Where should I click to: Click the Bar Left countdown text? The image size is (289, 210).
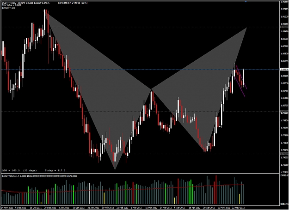click(x=73, y=3)
